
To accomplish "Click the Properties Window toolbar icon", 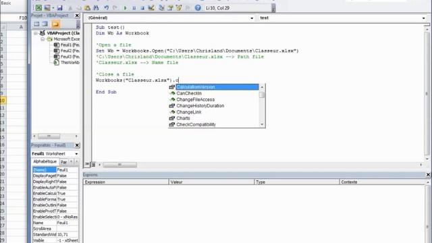I will point(170,7).
